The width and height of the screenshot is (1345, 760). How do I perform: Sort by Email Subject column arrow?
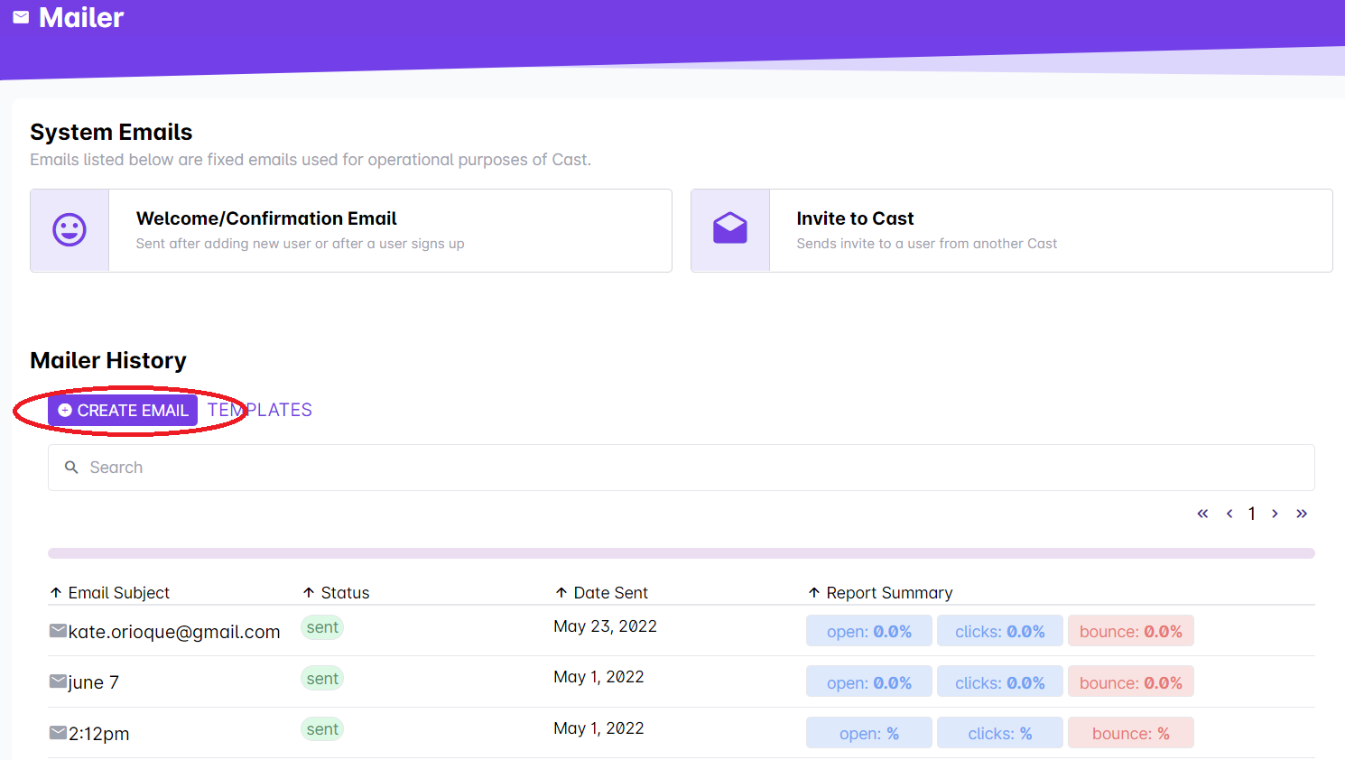(56, 593)
